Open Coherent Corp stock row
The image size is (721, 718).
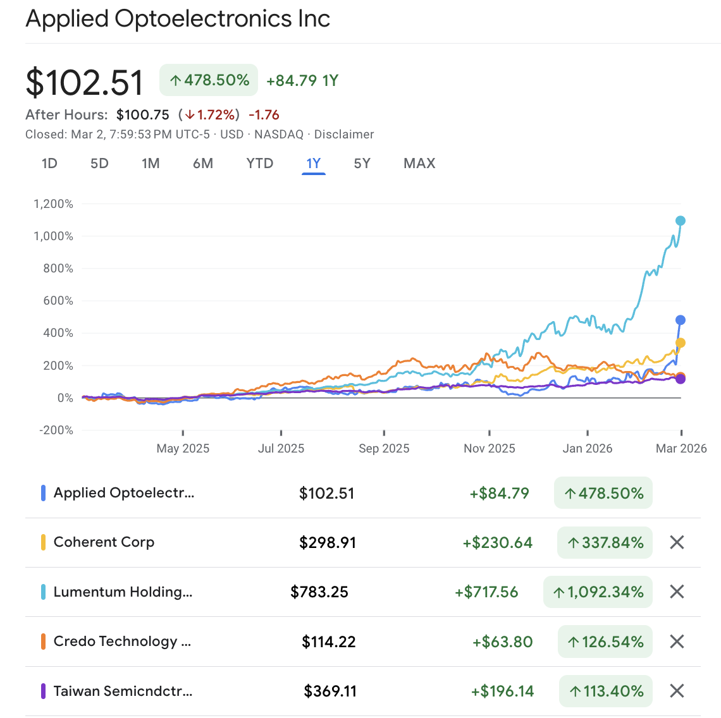104,542
